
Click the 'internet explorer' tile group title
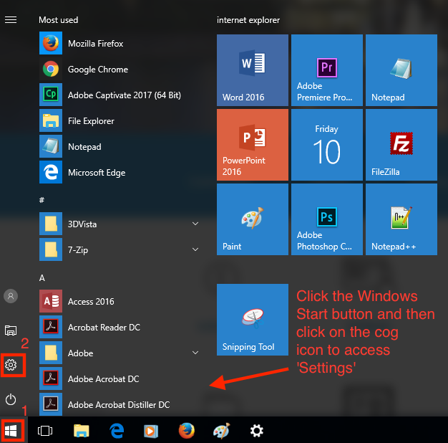coord(248,20)
